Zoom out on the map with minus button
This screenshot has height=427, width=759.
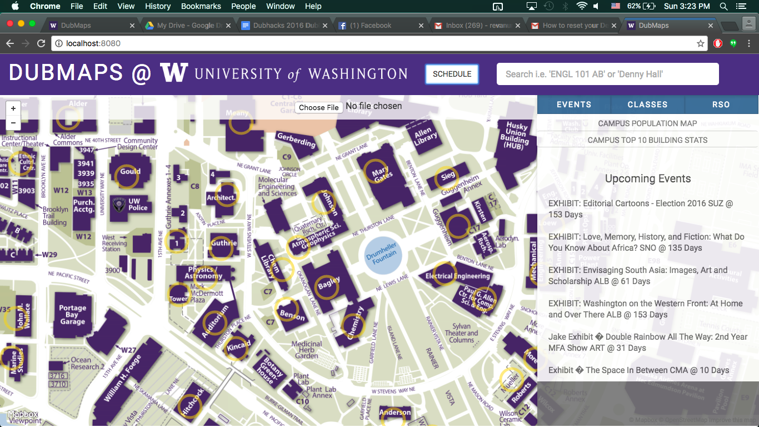click(13, 123)
